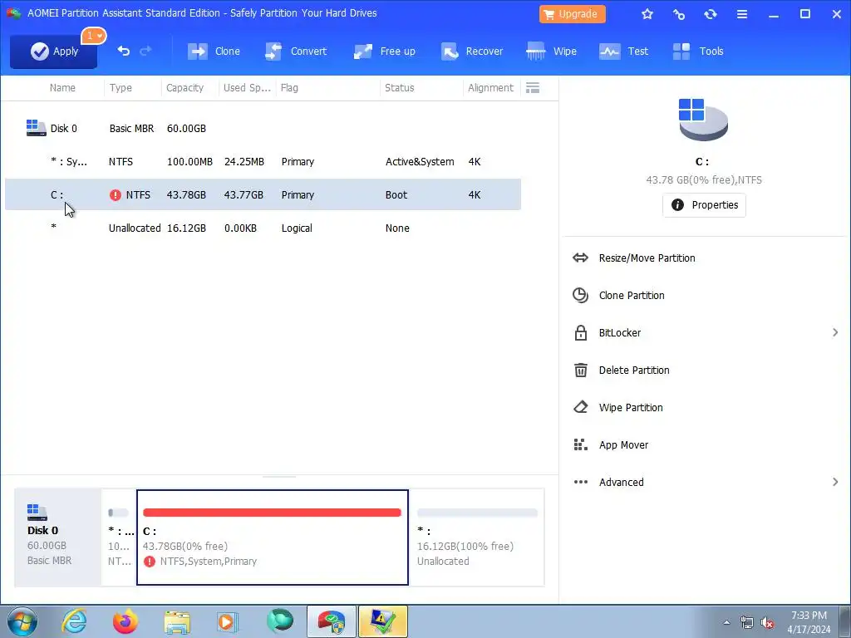This screenshot has height=638, width=851.
Task: Choose Clone Partition
Action: (632, 296)
